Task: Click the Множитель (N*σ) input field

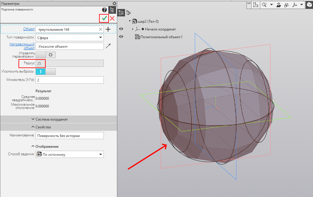Action: click(70, 80)
